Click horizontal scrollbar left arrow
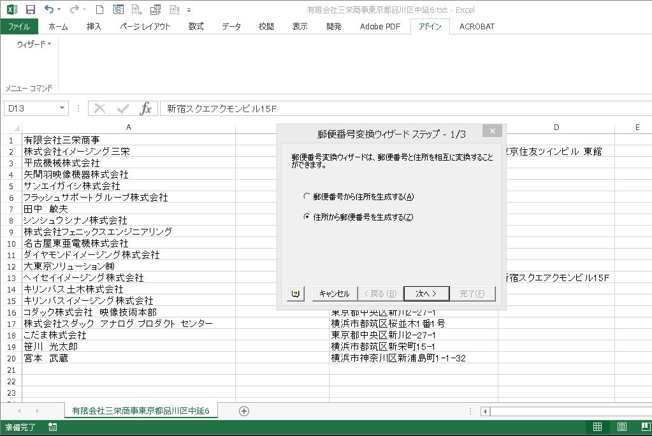The image size is (652, 436). tap(485, 411)
